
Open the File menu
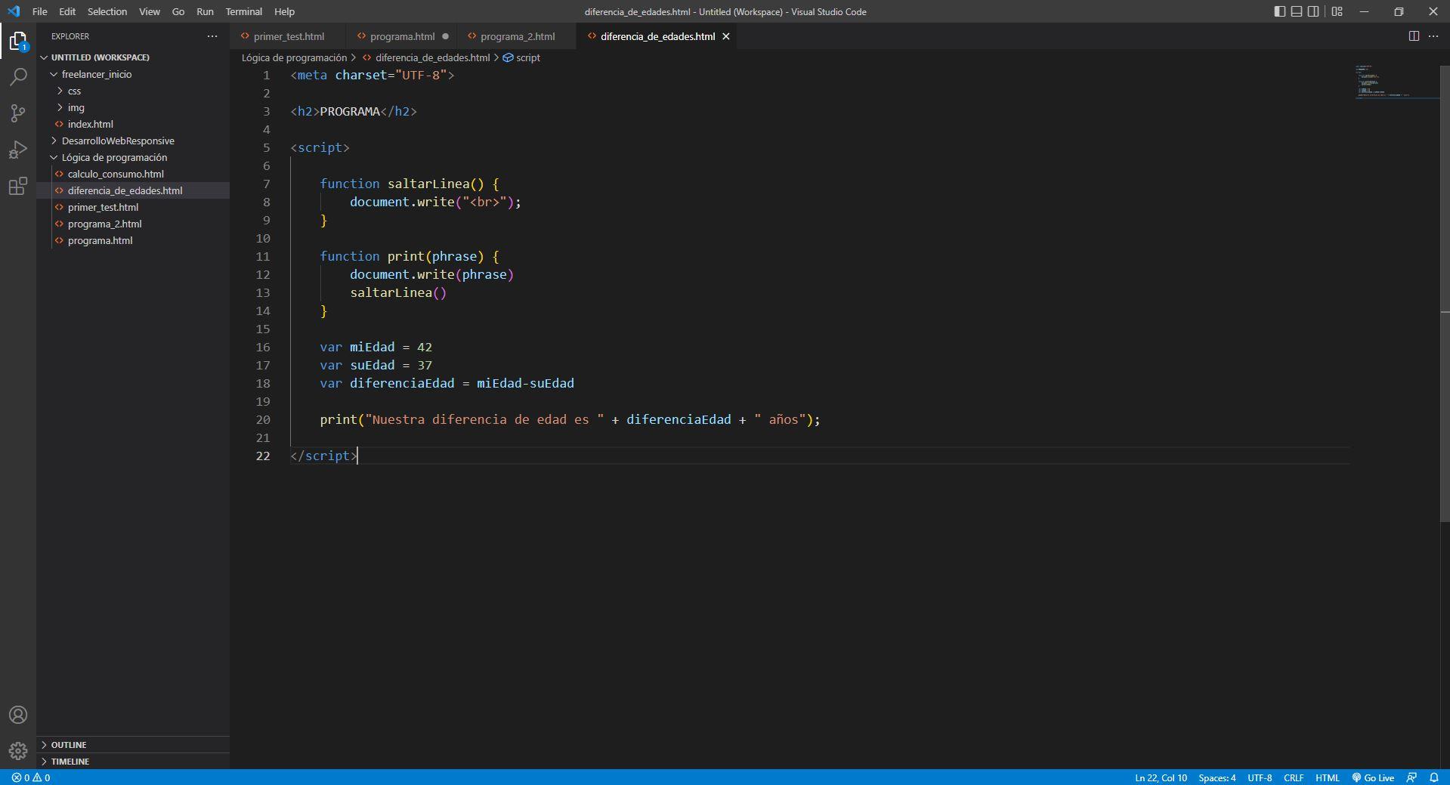click(x=40, y=11)
